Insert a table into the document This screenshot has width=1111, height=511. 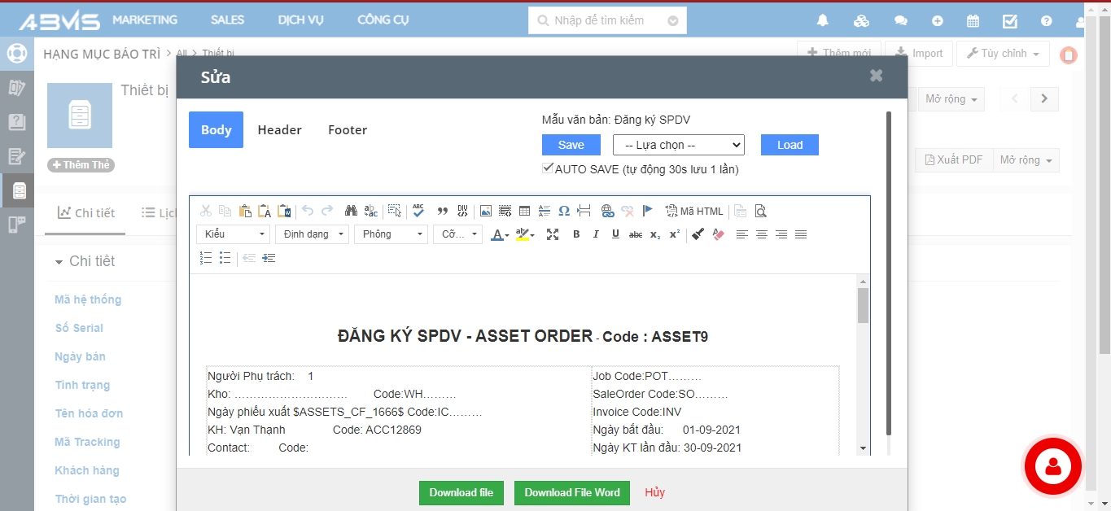click(x=525, y=211)
